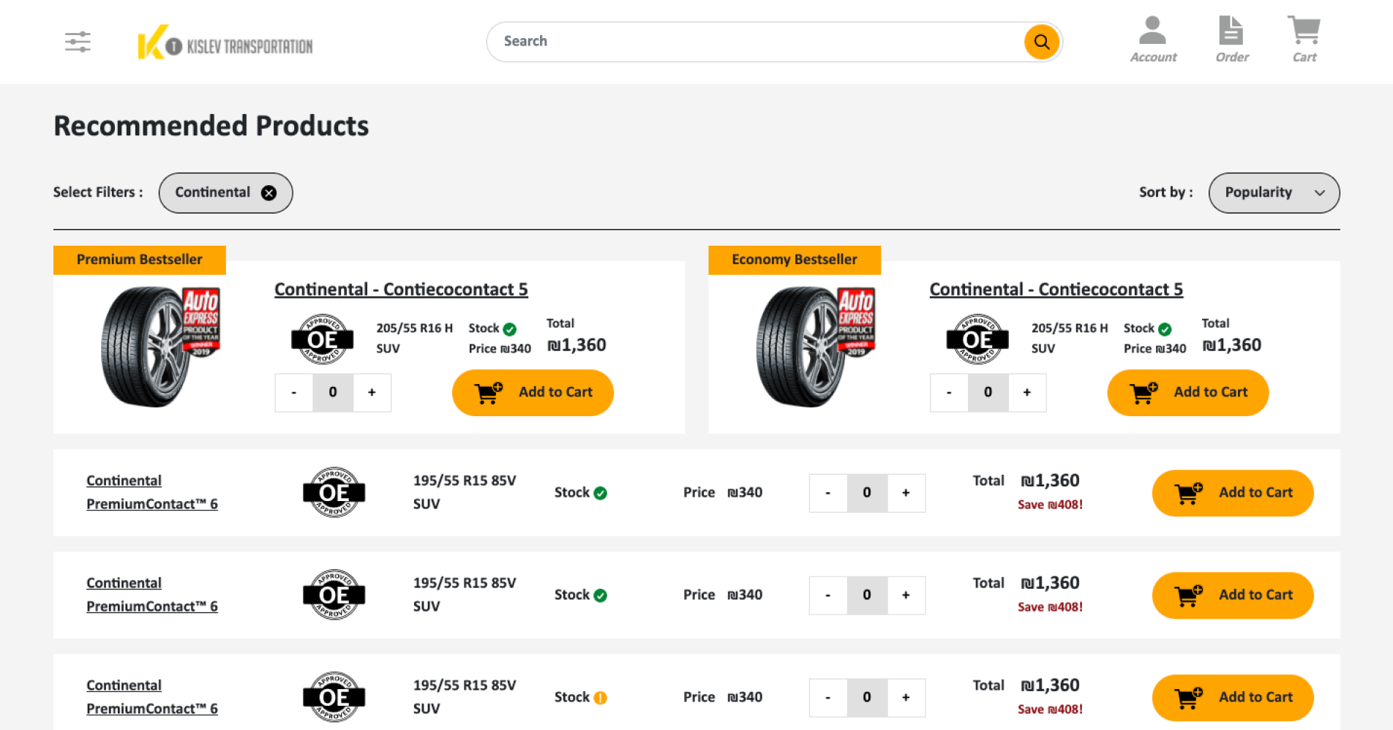Screen dimensions: 1393x730
Task: Open the filter settings sliders icon
Action: tap(78, 42)
